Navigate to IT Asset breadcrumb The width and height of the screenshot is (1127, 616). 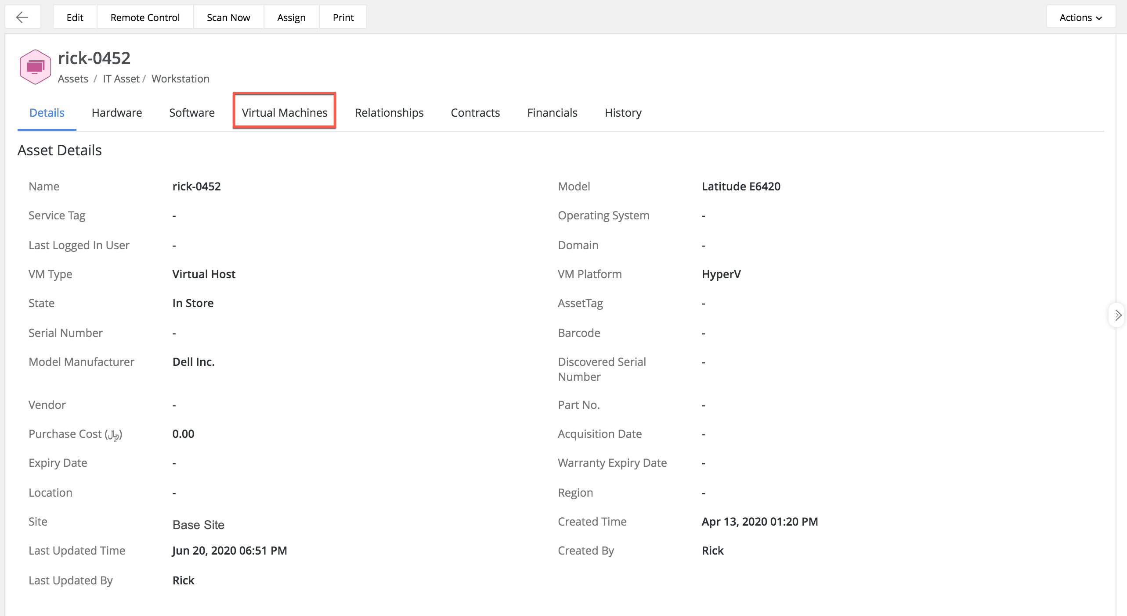[121, 79]
